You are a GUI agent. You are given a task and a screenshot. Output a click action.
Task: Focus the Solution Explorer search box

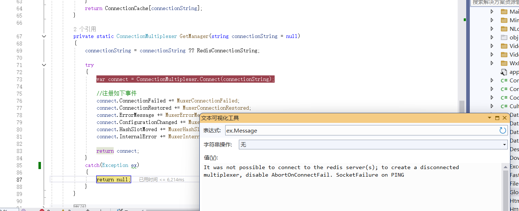495,3
